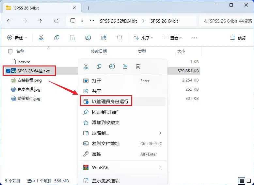254x185 pixels.
Task: Switch to large icons view in the status bar
Action: 249,181
